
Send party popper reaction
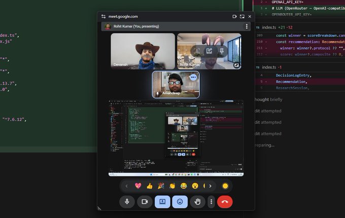click(x=161, y=186)
